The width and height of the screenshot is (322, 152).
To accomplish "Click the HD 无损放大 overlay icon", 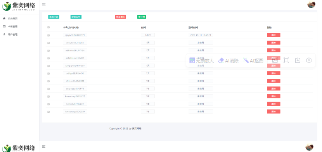I will click(x=192, y=60).
